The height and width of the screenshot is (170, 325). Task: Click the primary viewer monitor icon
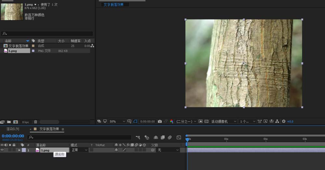[105, 121]
